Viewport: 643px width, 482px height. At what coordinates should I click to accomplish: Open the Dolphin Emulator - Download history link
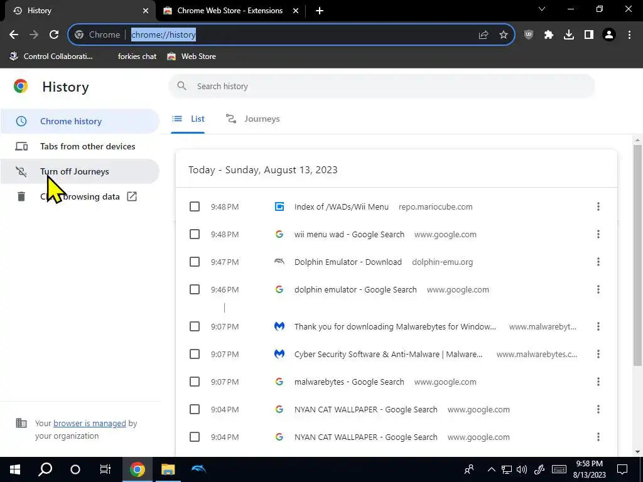tap(348, 262)
